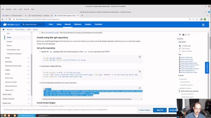Click the left sidebar vertical scrollbar
Image resolution: width=211 pixels, height=118 pixels.
pyautogui.click(x=32, y=75)
